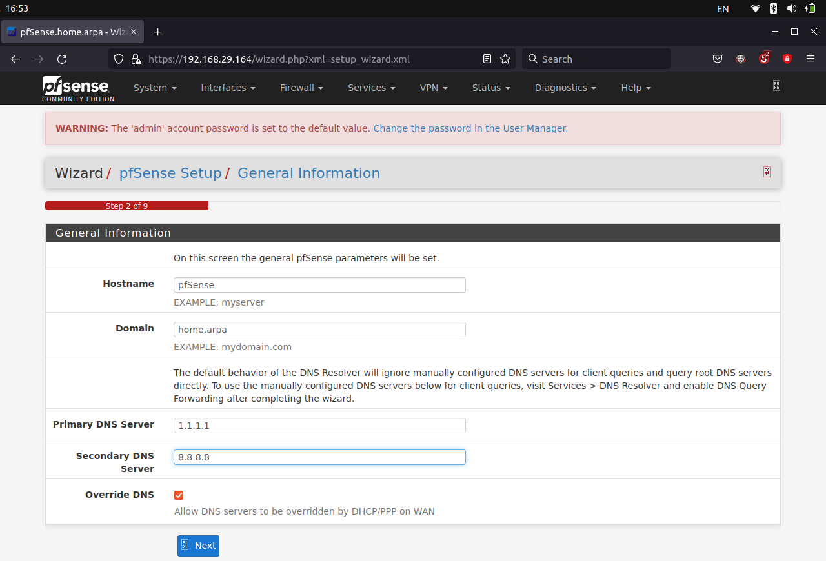Viewport: 826px width, 561px height.
Task: Click the browser back arrow
Action: point(15,59)
